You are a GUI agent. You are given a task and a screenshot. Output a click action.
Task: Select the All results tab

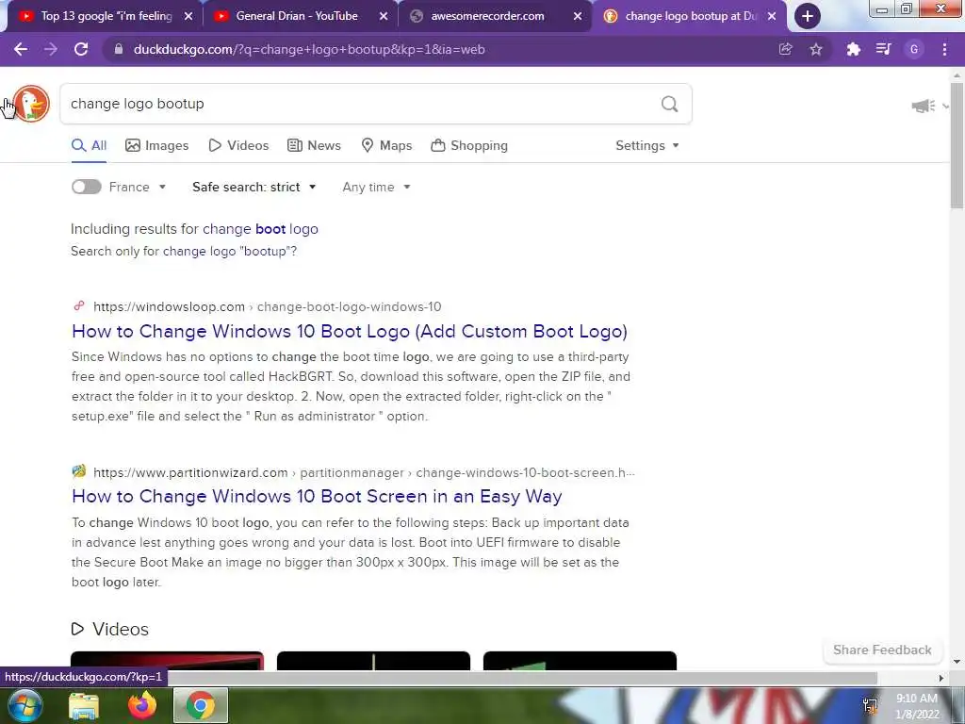90,145
